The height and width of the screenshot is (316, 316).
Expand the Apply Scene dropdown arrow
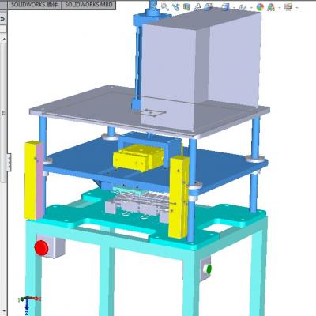pos(280,8)
